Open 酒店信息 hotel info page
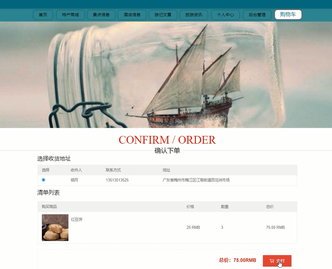 pyautogui.click(x=132, y=15)
